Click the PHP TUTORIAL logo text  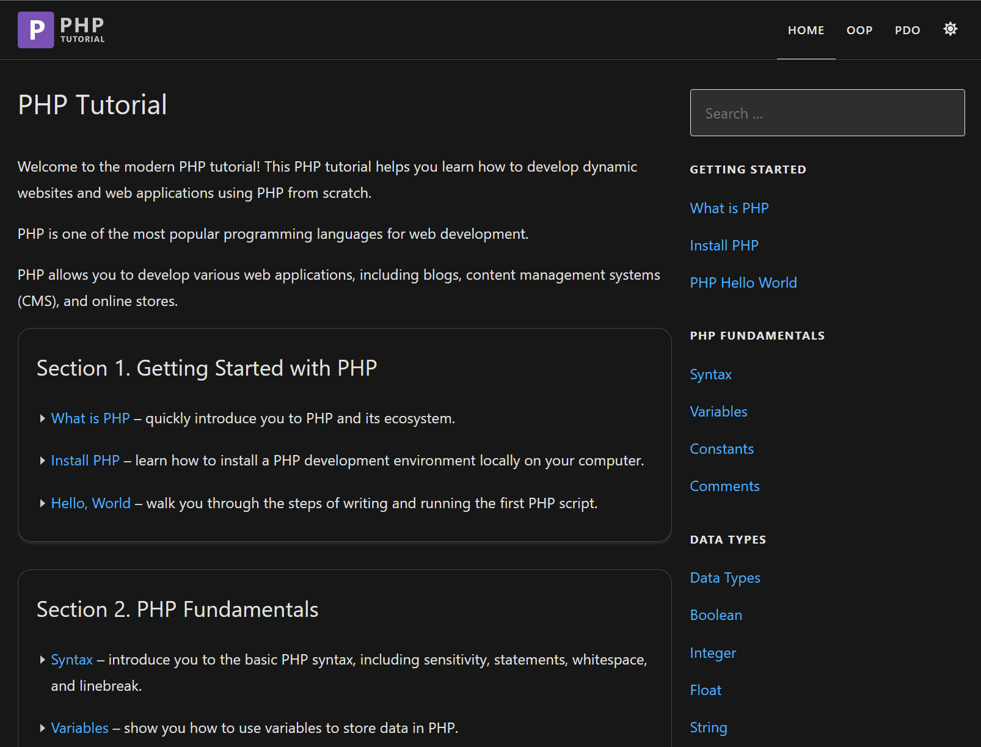82,30
